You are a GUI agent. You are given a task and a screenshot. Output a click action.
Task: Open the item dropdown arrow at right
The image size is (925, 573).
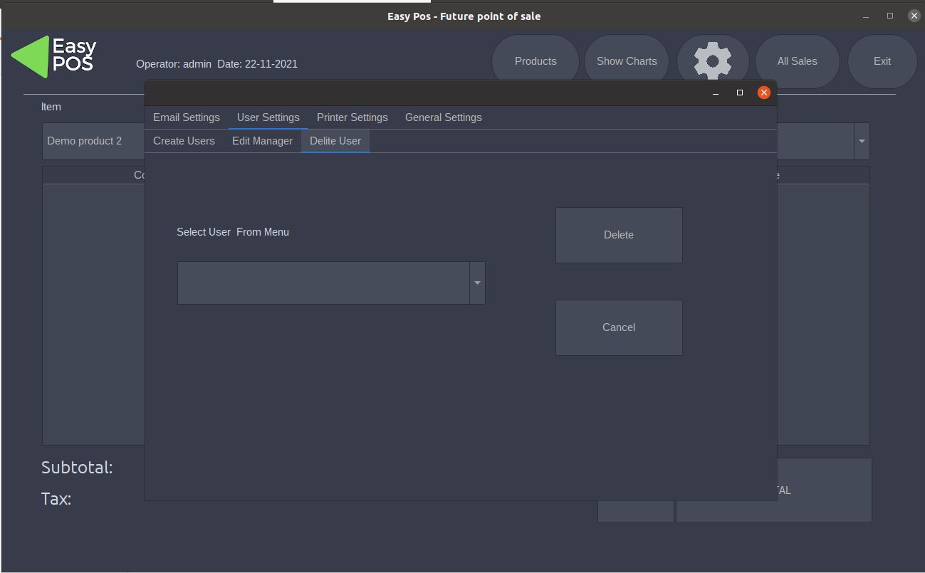(862, 141)
